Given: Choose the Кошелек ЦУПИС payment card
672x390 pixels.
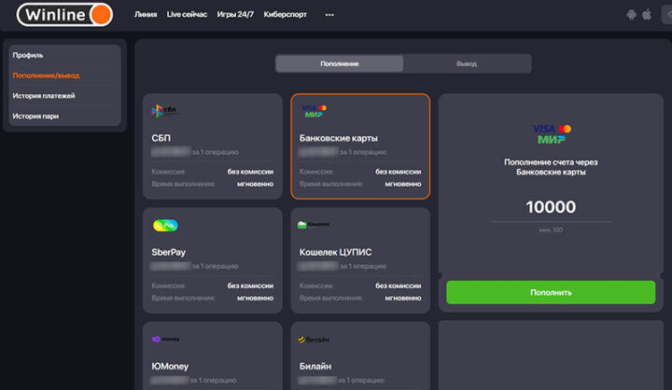Looking at the screenshot, I should pos(360,260).
